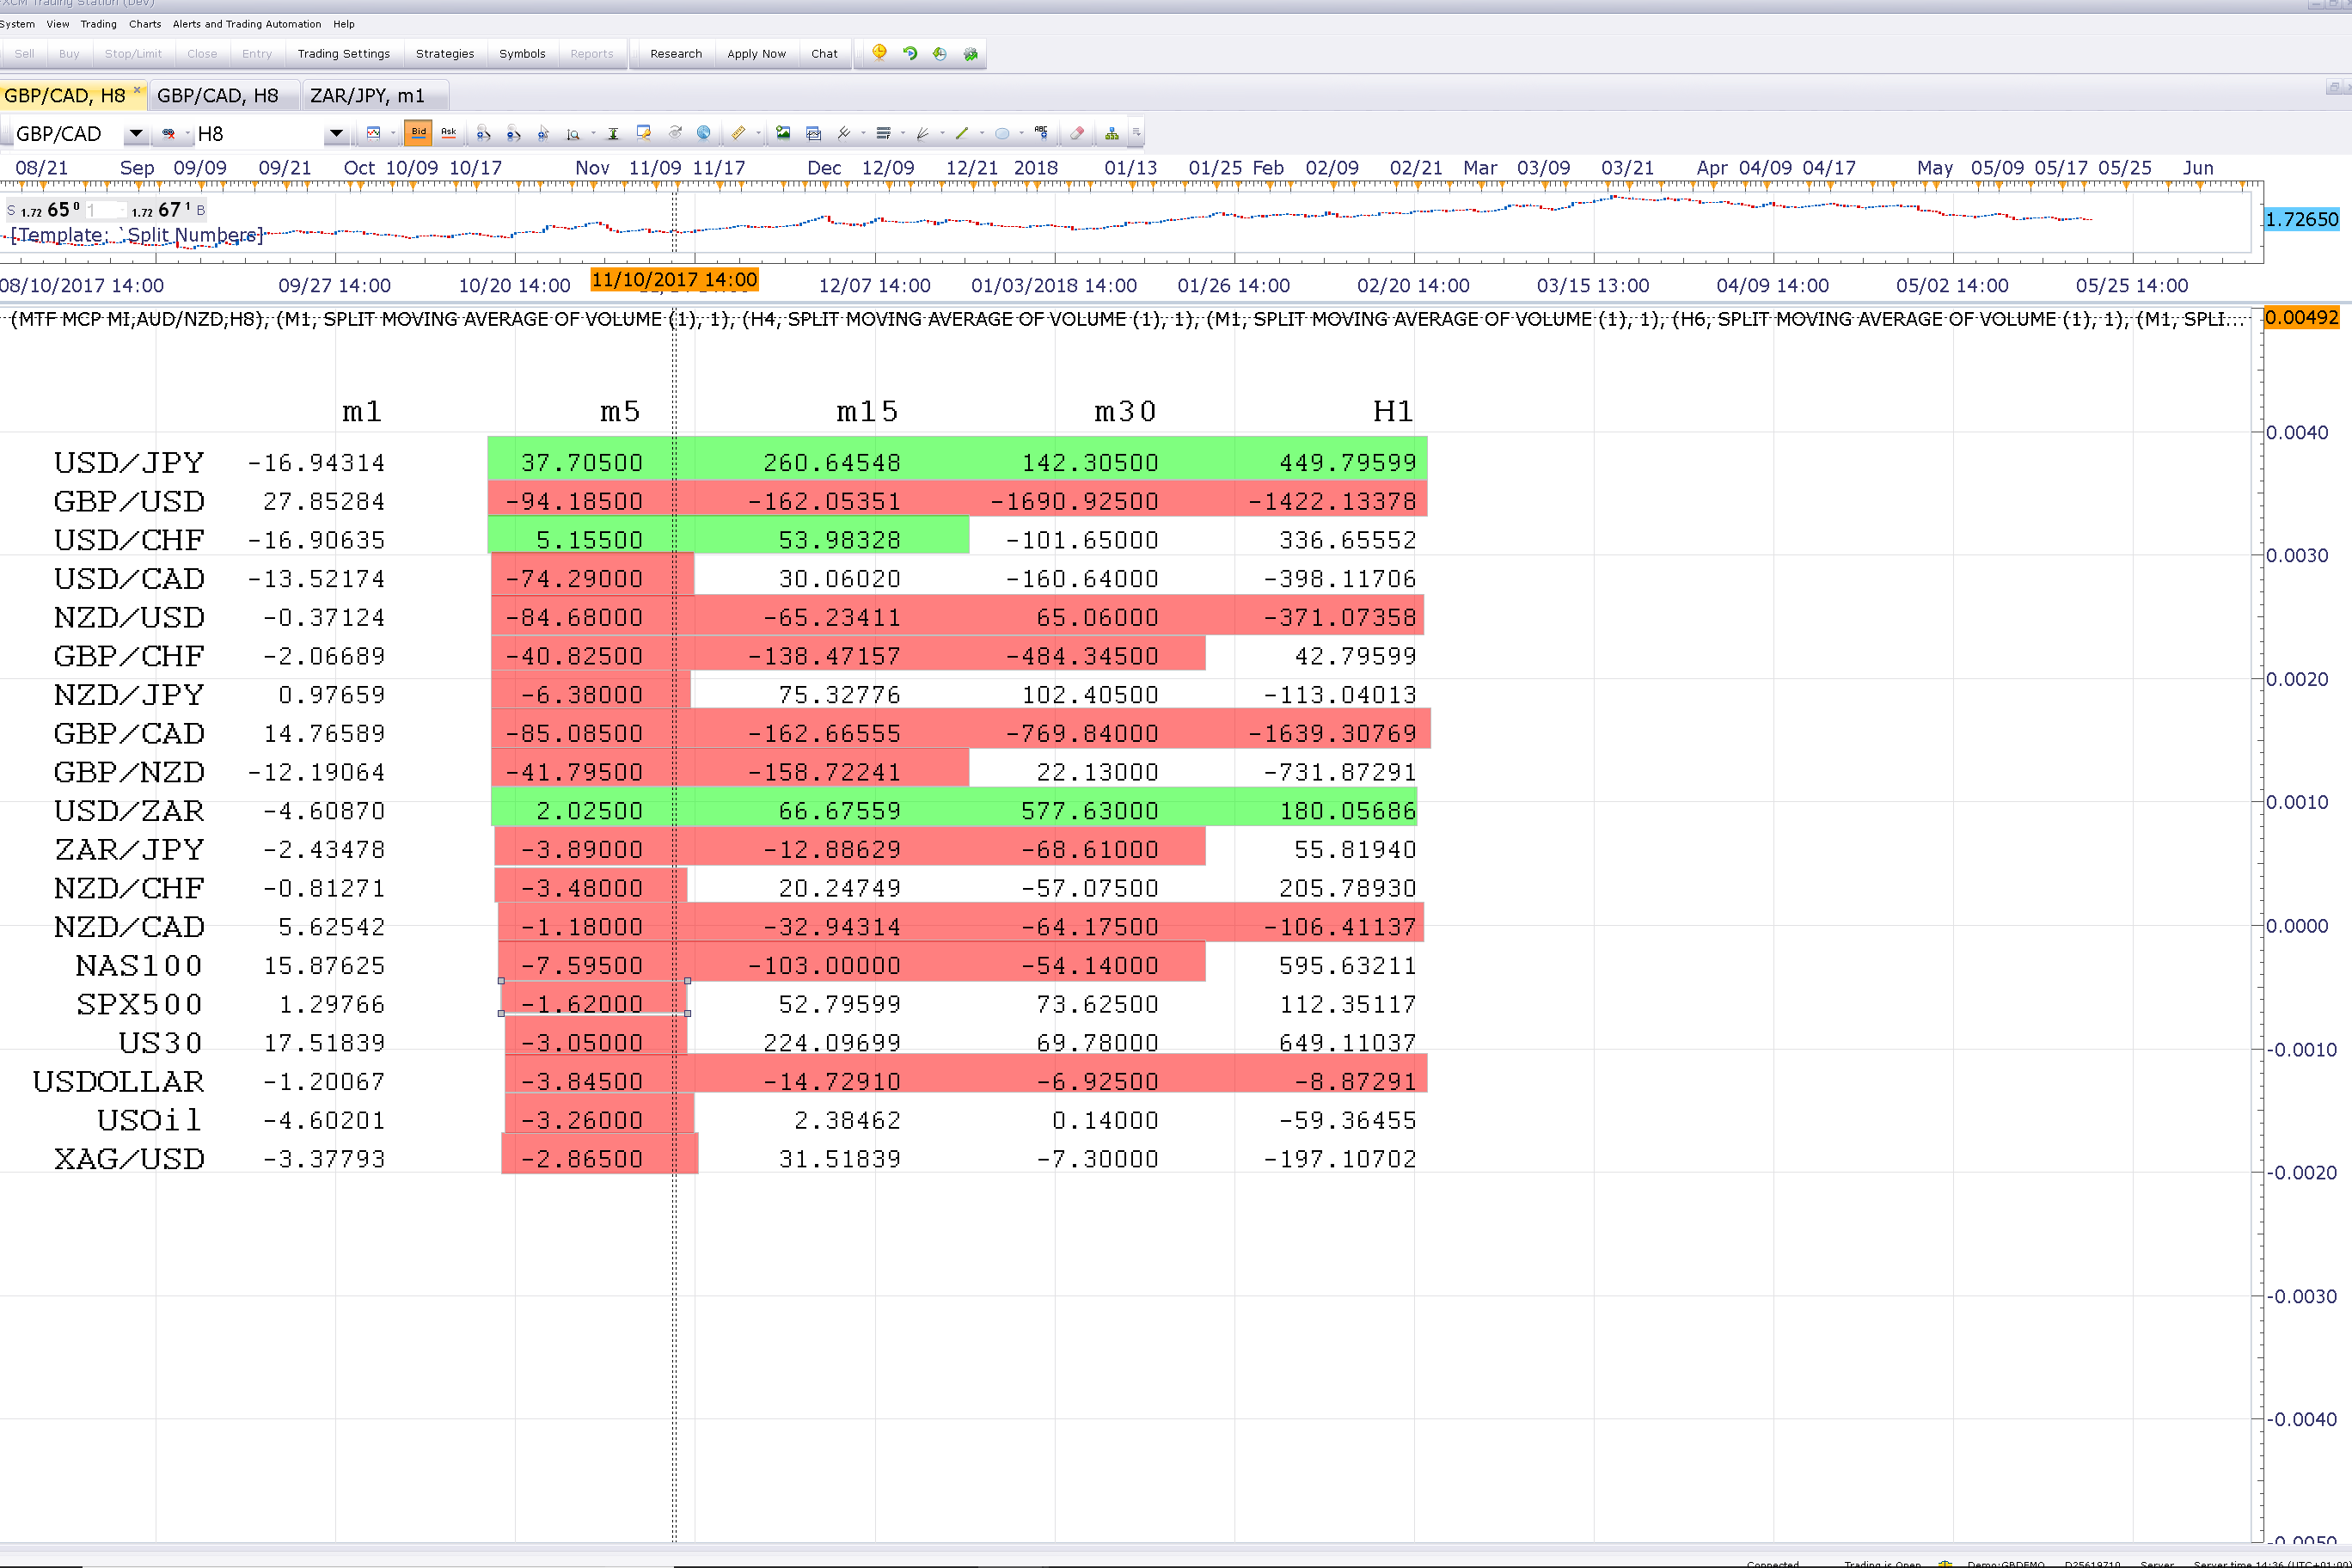Expand arrow next to chain link icon

[x=187, y=133]
